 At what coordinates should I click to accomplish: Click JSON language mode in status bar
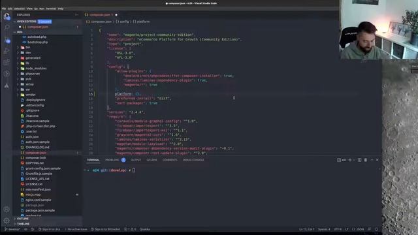(x=358, y=229)
